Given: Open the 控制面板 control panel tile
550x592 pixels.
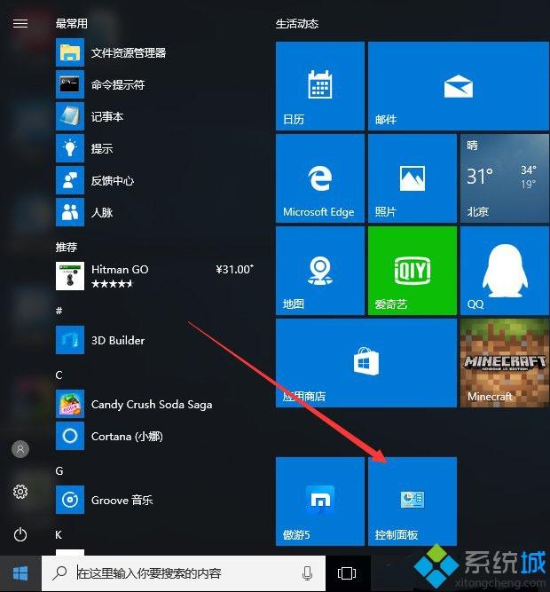Looking at the screenshot, I should coord(412,501).
